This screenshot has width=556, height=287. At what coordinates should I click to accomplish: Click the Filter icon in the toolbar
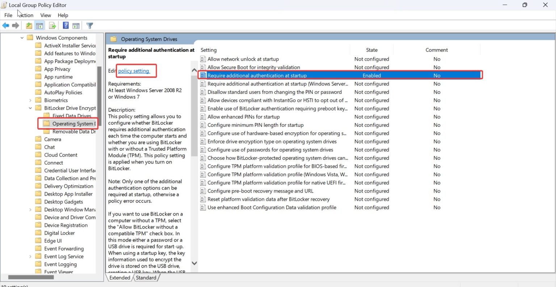point(89,25)
